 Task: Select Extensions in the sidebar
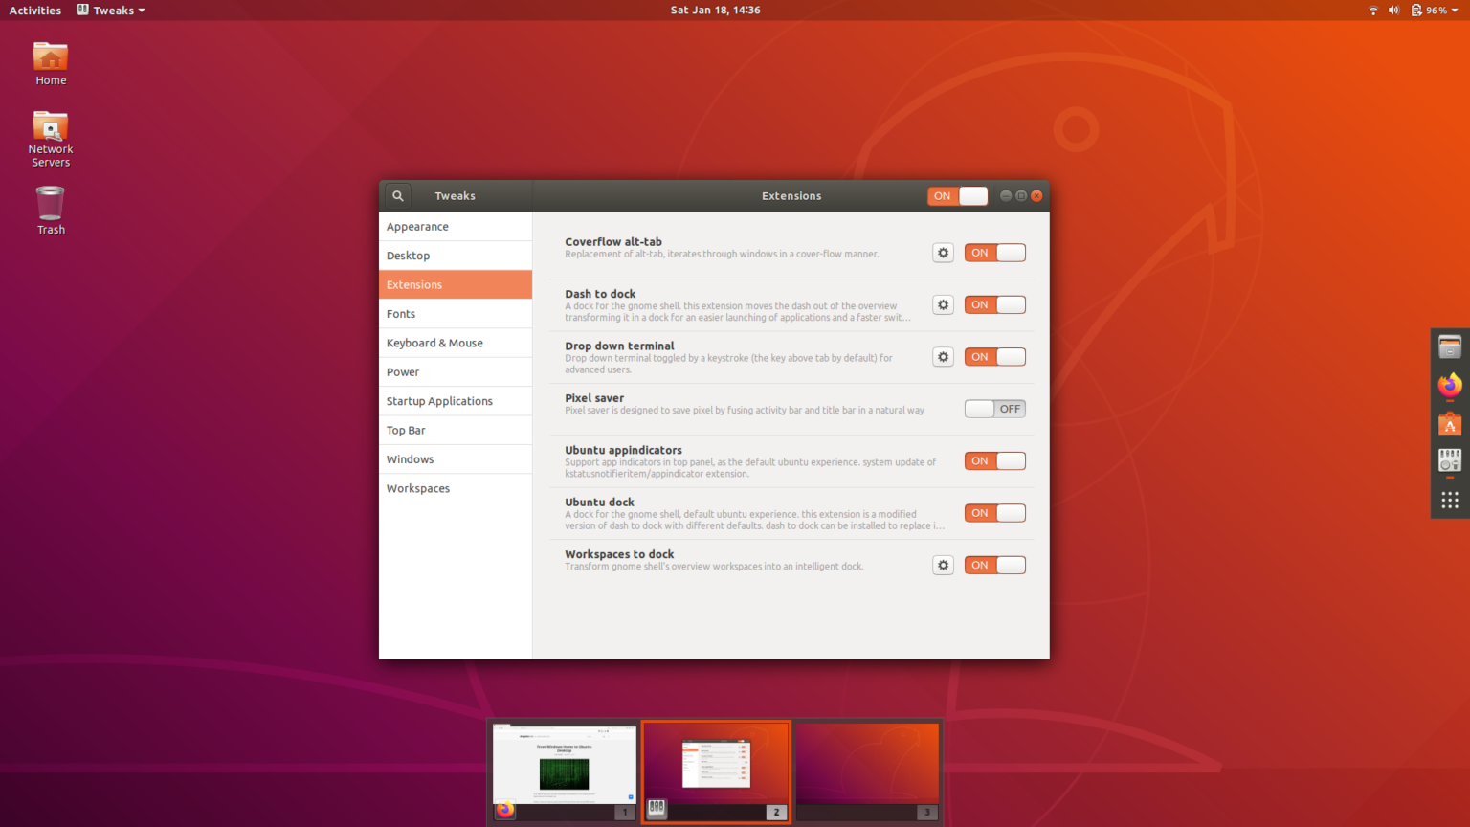pyautogui.click(x=456, y=284)
